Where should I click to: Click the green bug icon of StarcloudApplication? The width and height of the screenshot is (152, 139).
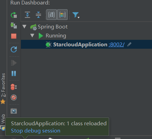pos(49,45)
